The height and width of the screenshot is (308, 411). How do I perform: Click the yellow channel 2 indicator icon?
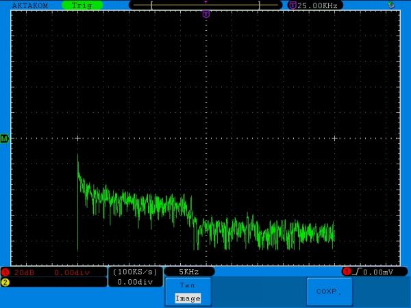pyautogui.click(x=5, y=282)
